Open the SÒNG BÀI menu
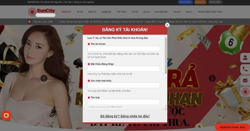The image size is (250, 131). (x=67, y=12)
